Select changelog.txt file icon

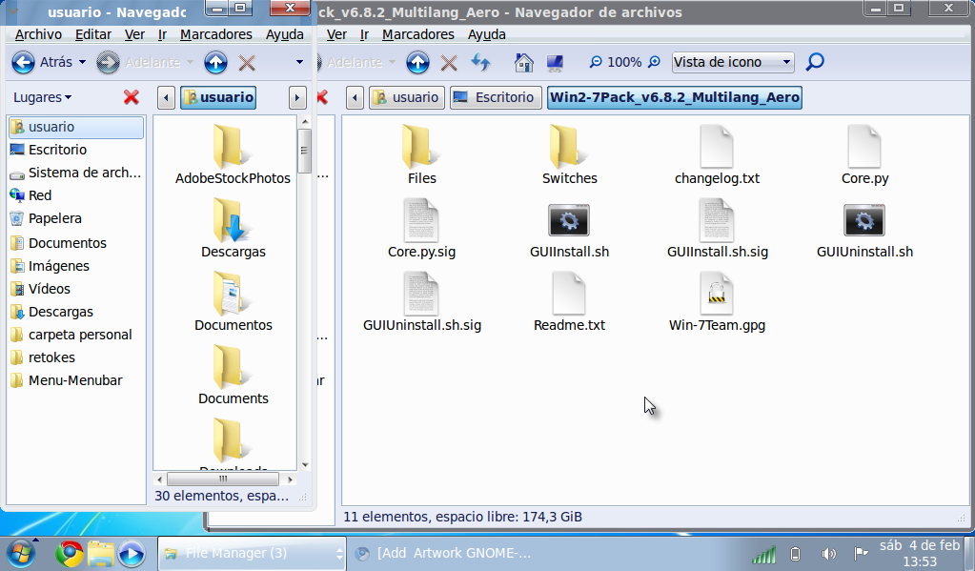(x=717, y=146)
